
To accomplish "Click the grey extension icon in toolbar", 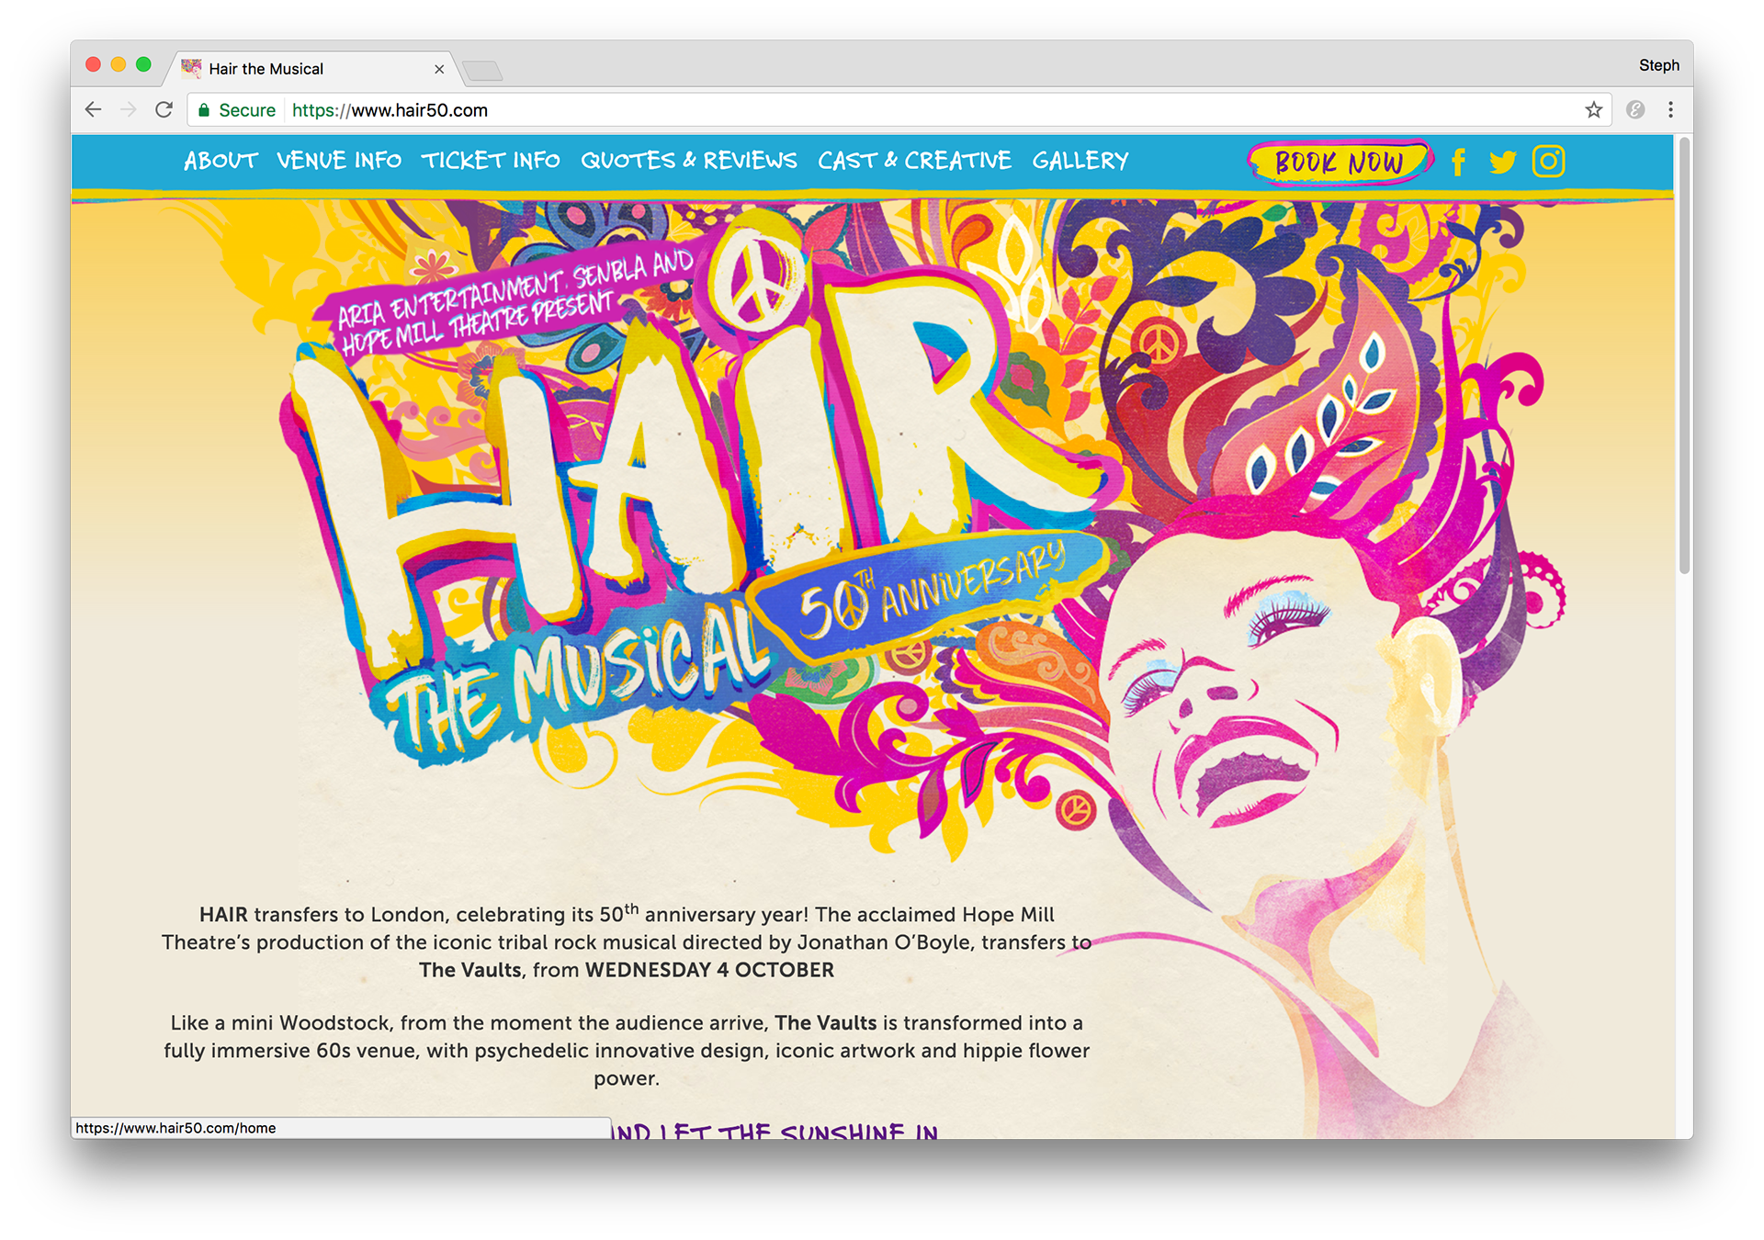I will (x=1635, y=110).
